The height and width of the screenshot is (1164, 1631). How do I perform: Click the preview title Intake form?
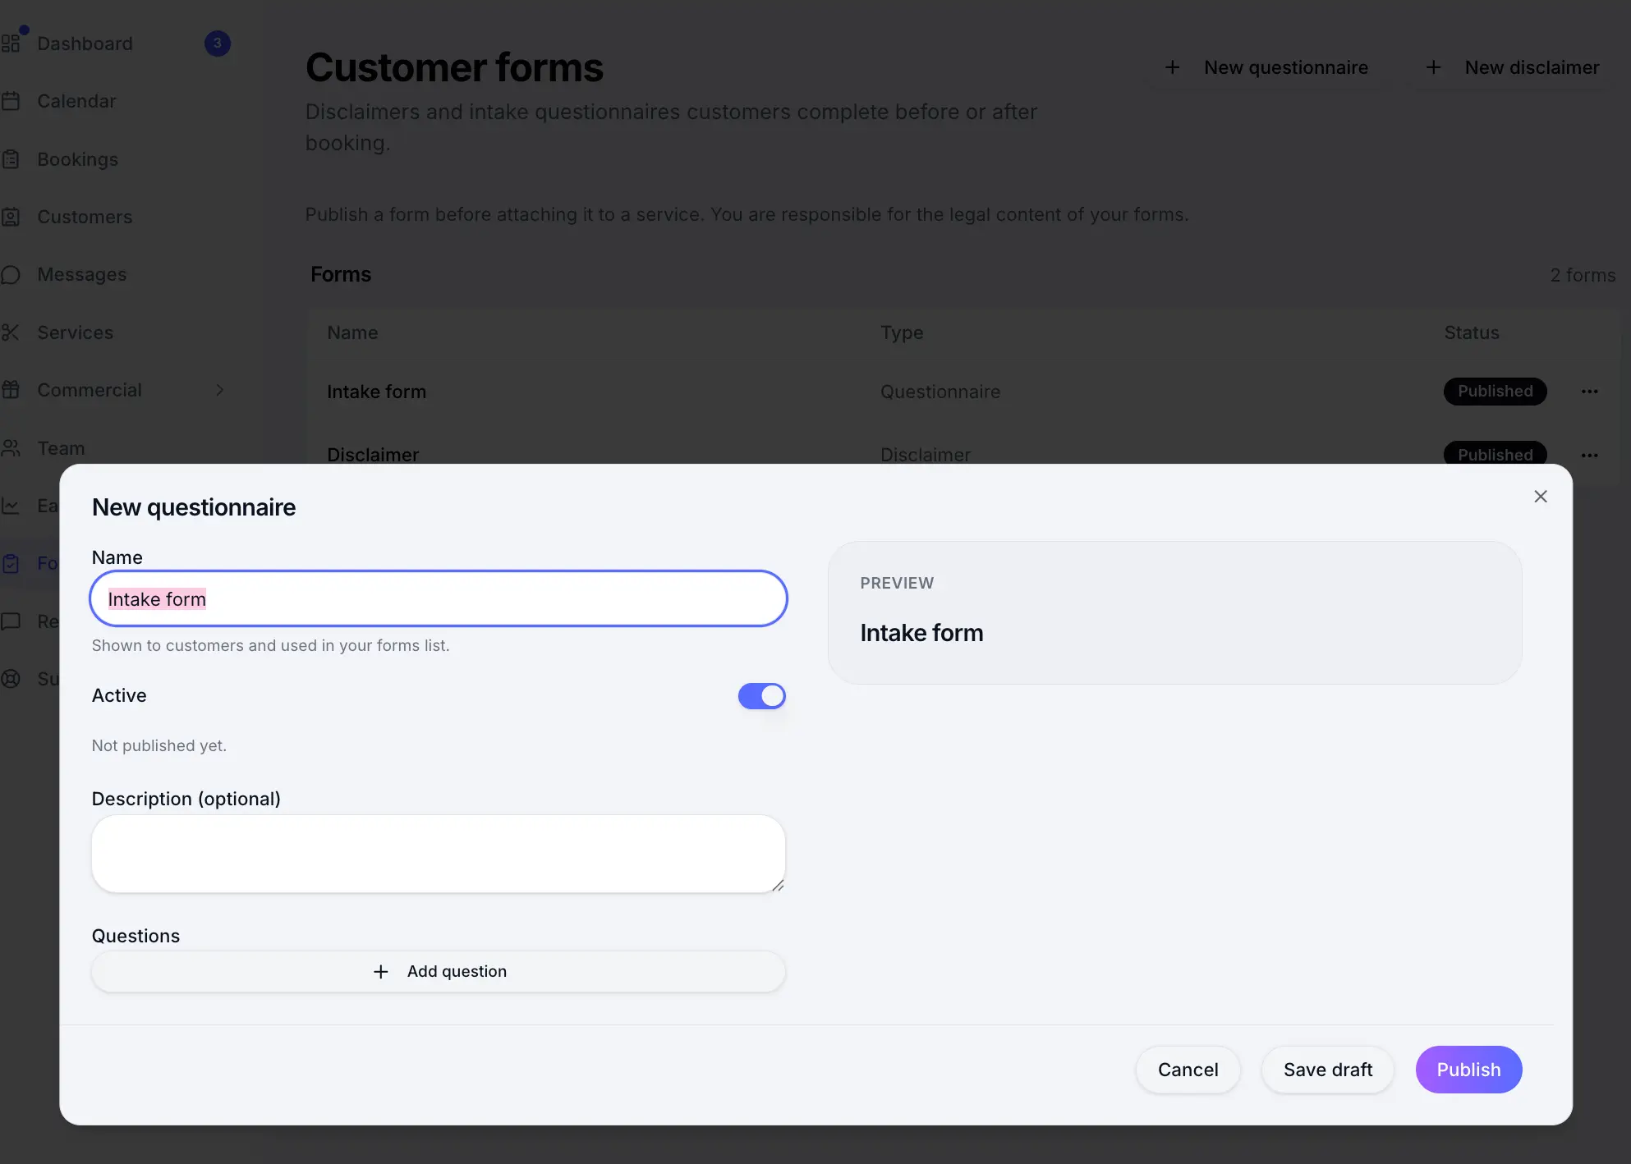pos(921,633)
